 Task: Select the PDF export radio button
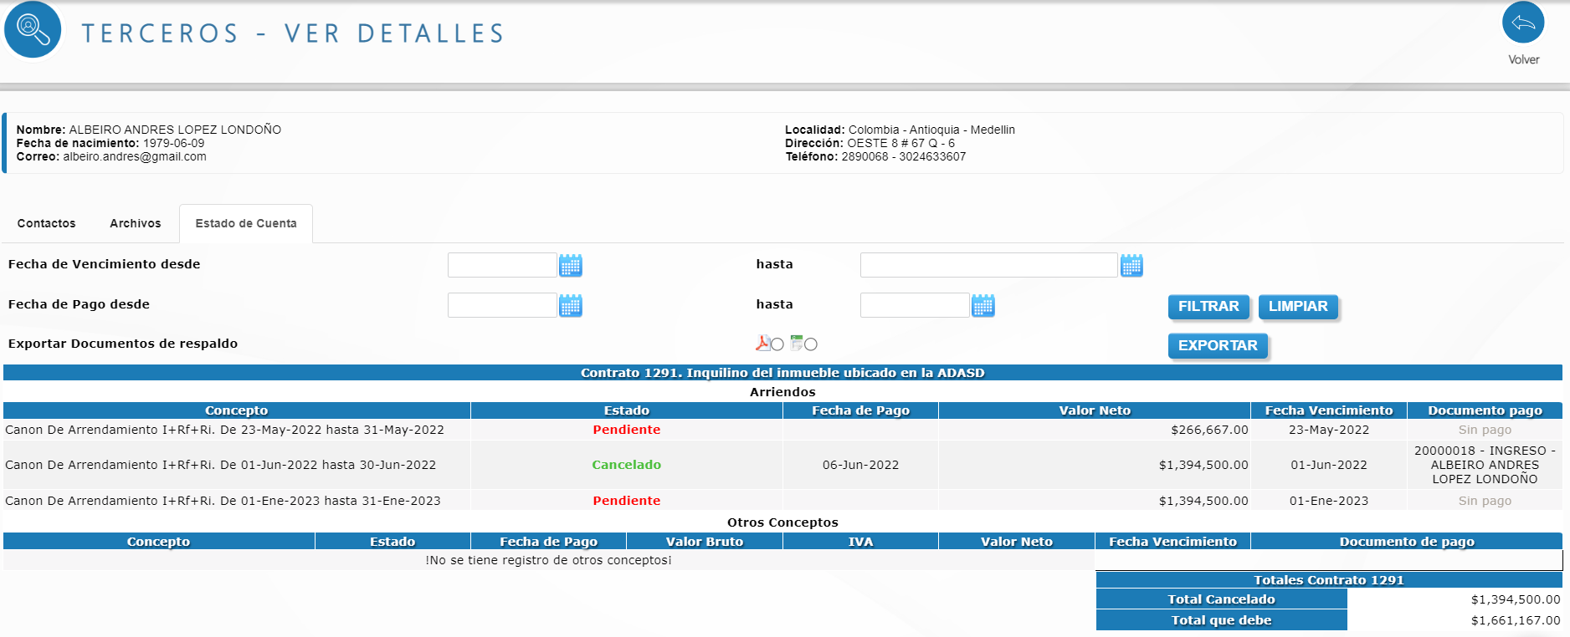[x=777, y=344]
